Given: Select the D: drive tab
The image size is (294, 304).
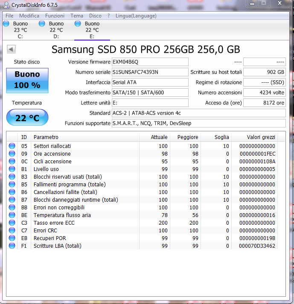Looking at the screenshot, I should point(56,30).
